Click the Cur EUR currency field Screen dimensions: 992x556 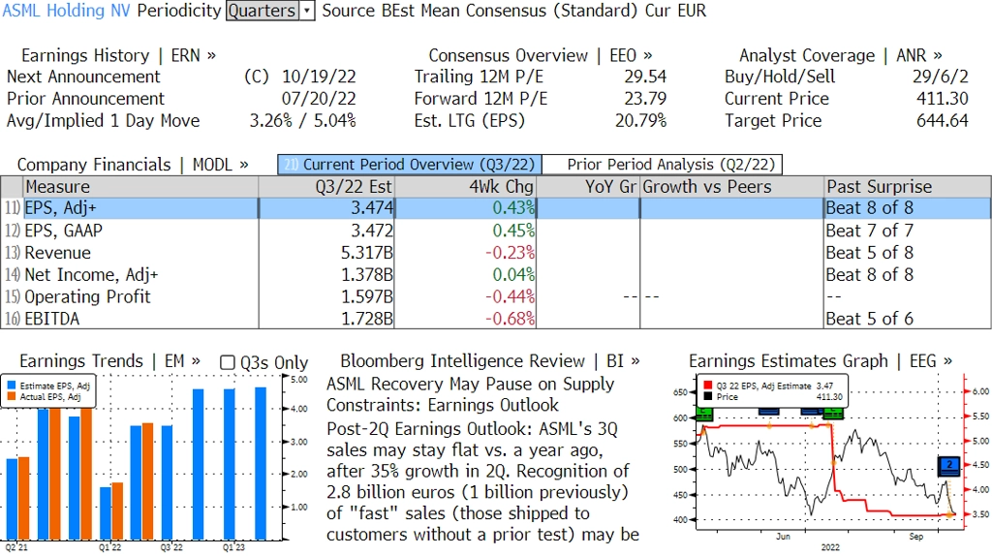[674, 11]
